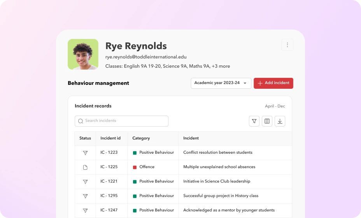Click the +3 more classes link
Viewport: 361px width, 218px height.
[221, 66]
